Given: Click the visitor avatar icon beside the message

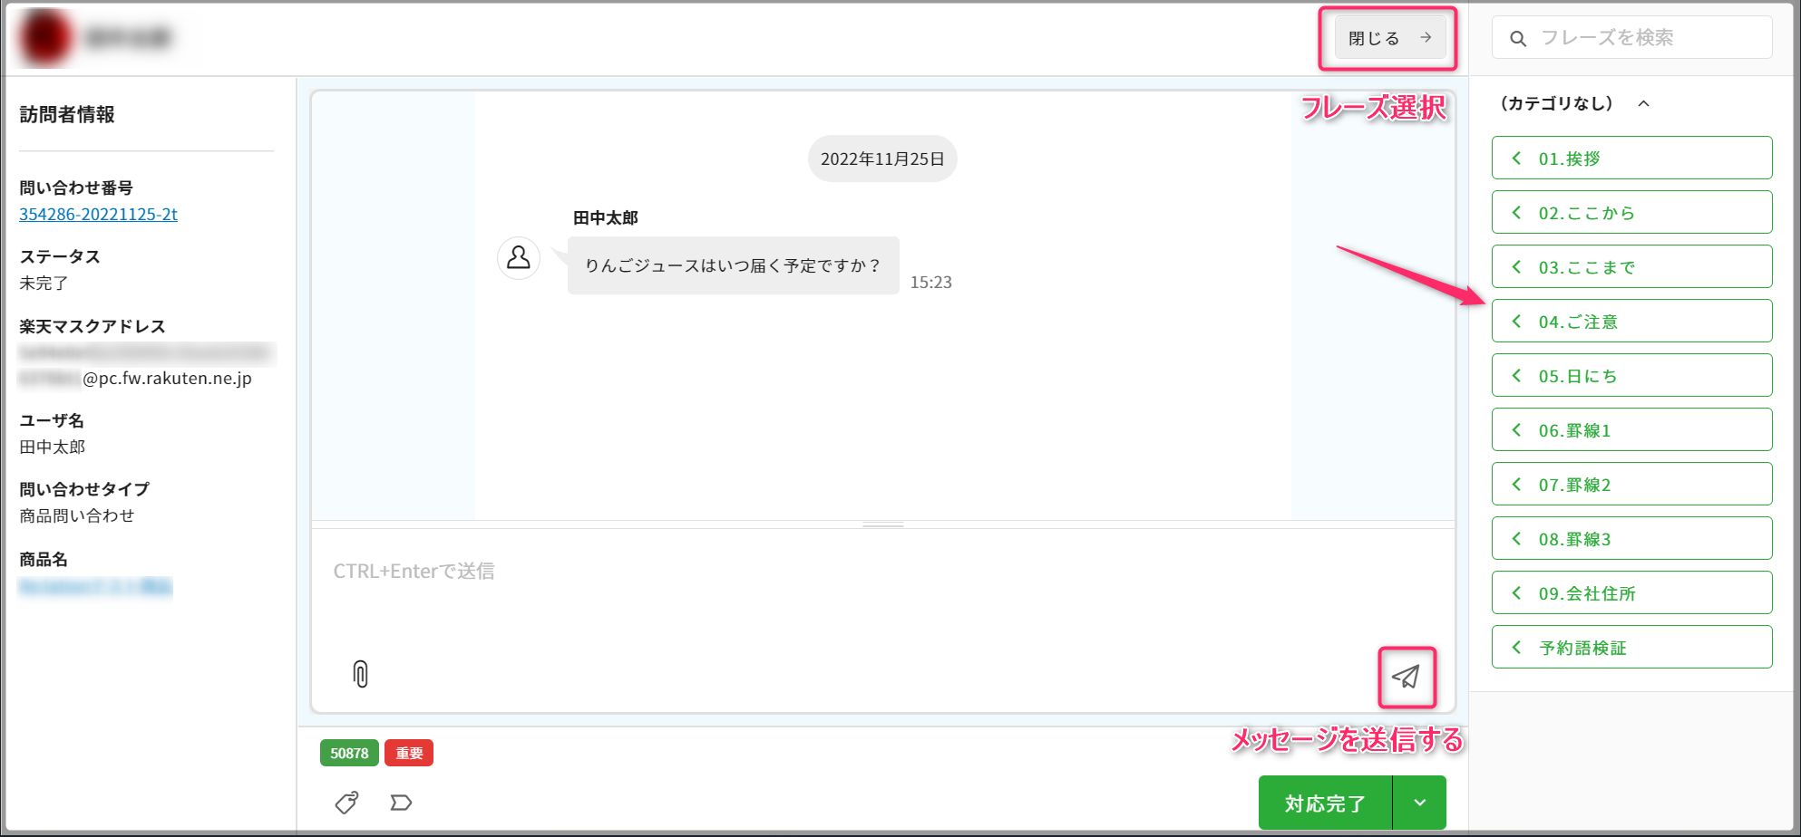Looking at the screenshot, I should [519, 258].
